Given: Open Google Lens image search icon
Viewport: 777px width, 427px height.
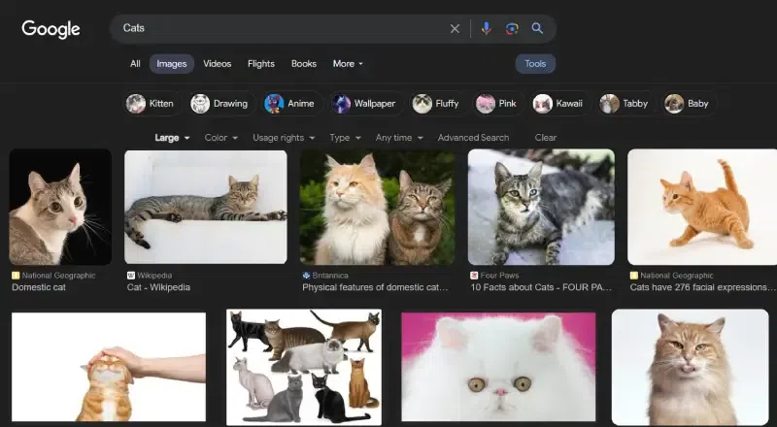Looking at the screenshot, I should tap(512, 29).
